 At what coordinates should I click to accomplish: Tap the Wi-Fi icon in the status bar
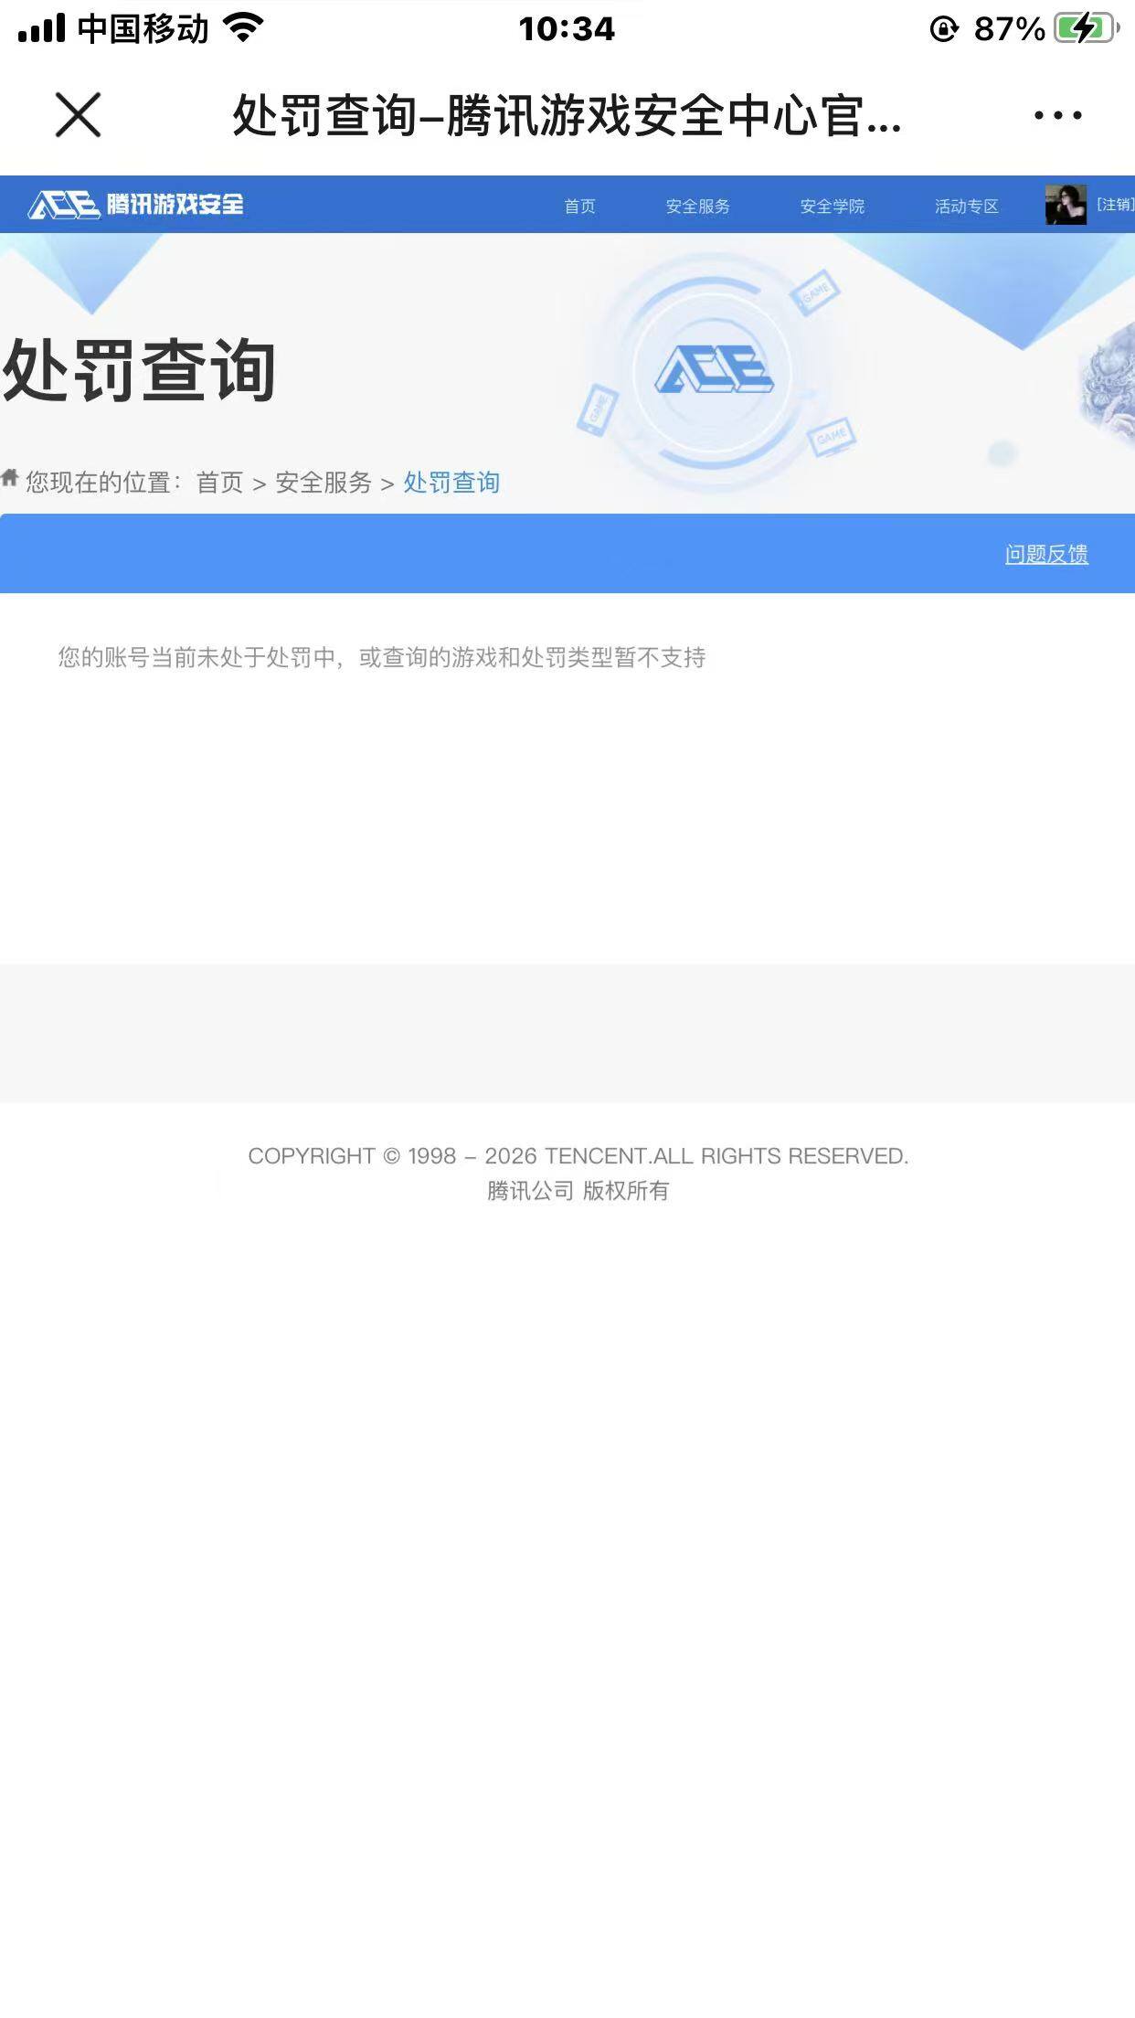click(243, 27)
